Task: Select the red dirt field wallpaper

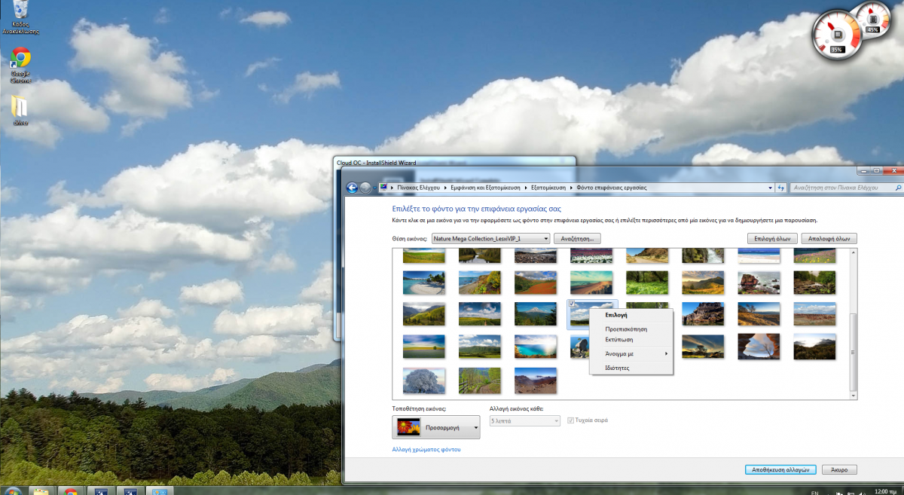Action: pyautogui.click(x=535, y=283)
